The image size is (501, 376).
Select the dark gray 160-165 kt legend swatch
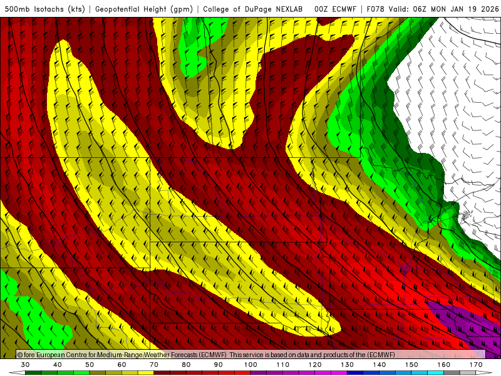click(x=452, y=372)
